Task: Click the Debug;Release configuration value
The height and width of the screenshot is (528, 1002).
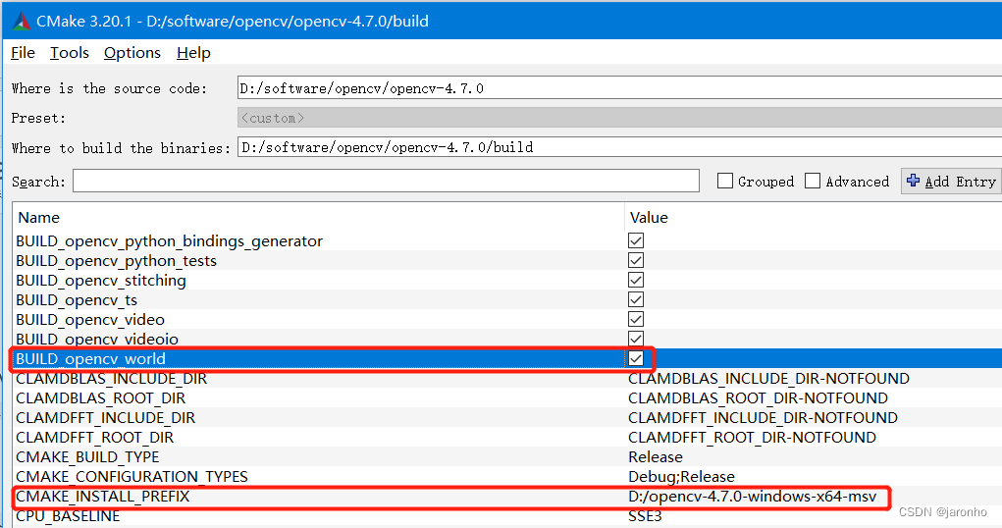Action: [x=681, y=477]
